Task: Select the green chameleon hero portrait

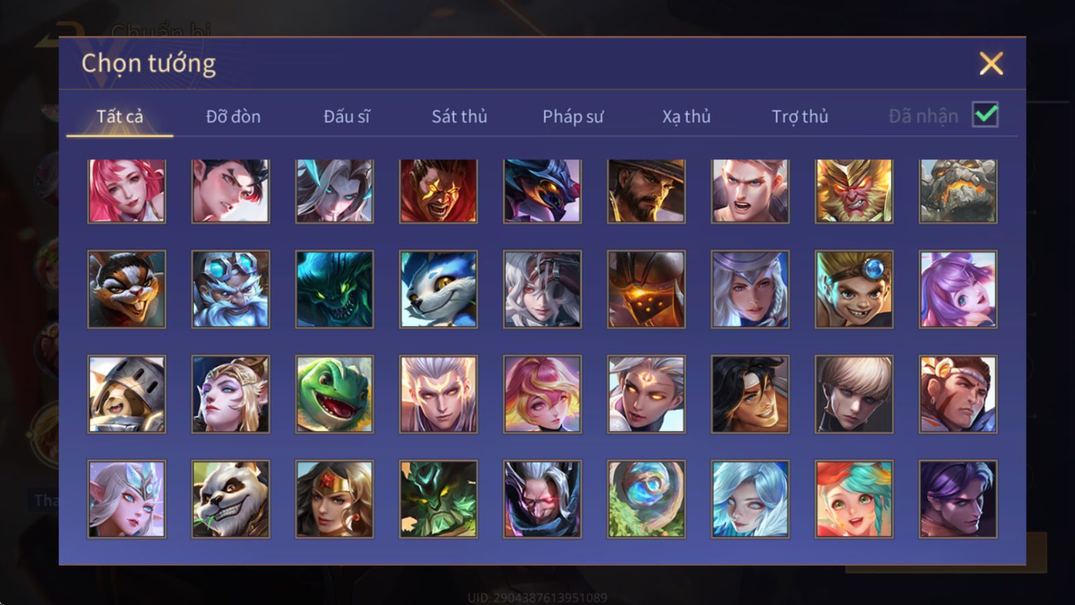Action: point(335,394)
